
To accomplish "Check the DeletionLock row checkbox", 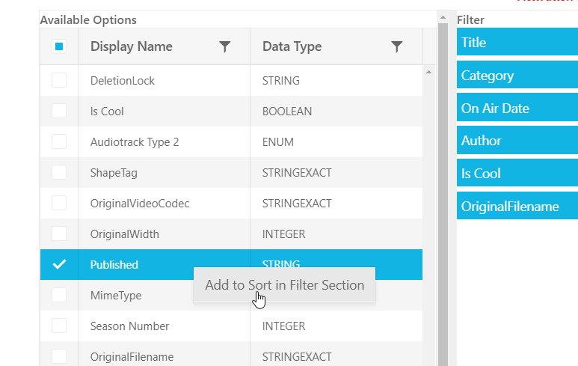I will [59, 80].
